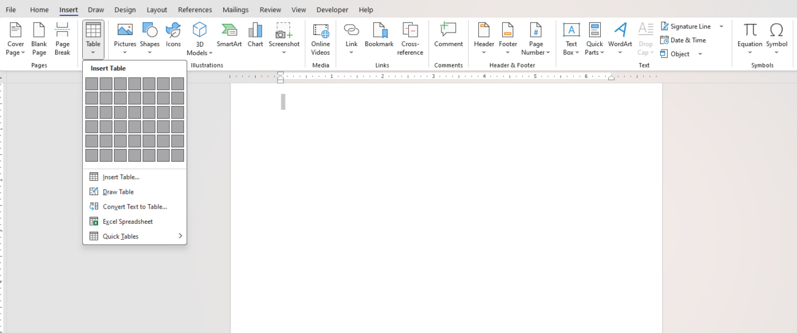
Task: Open the Help tab
Action: pos(366,10)
